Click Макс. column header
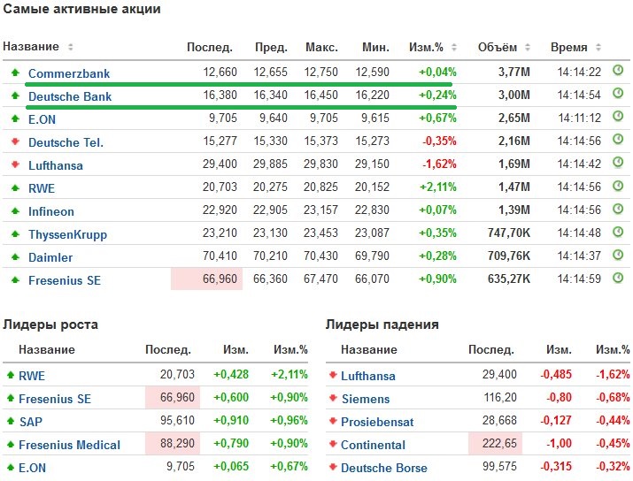This screenshot has width=633, height=481. [x=321, y=47]
